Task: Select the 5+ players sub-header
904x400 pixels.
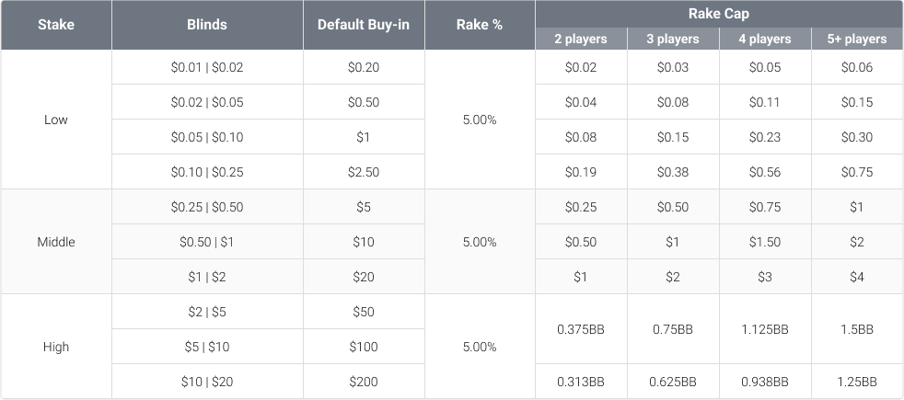Action: tap(857, 39)
